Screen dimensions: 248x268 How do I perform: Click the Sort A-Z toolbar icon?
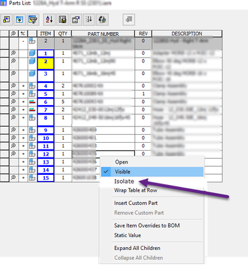point(49,19)
